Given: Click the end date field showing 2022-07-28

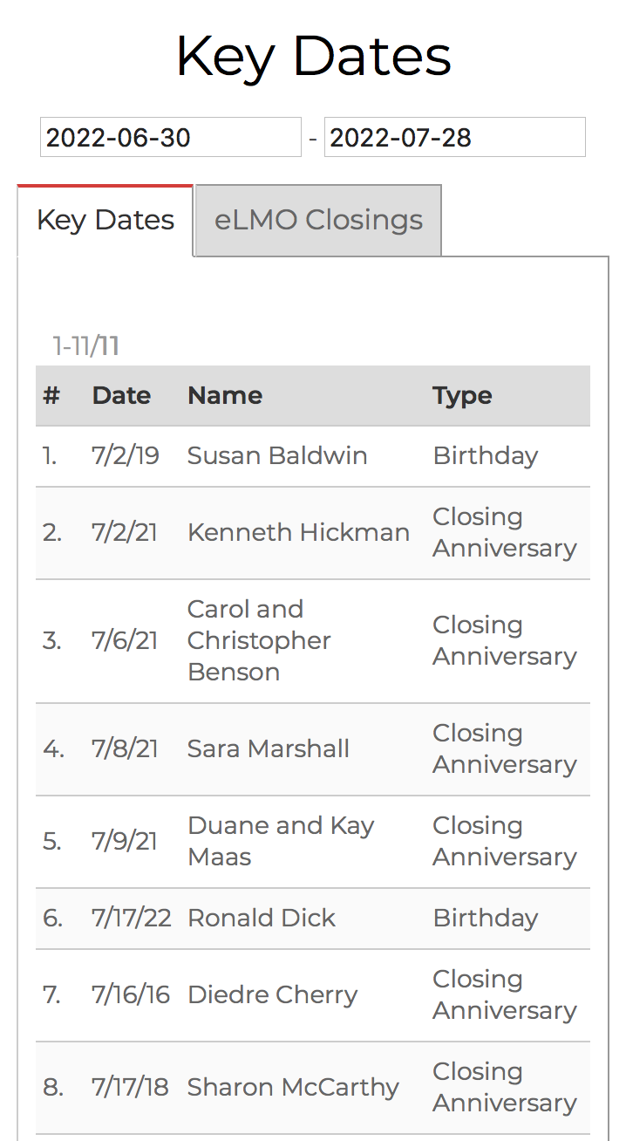Looking at the screenshot, I should (453, 137).
